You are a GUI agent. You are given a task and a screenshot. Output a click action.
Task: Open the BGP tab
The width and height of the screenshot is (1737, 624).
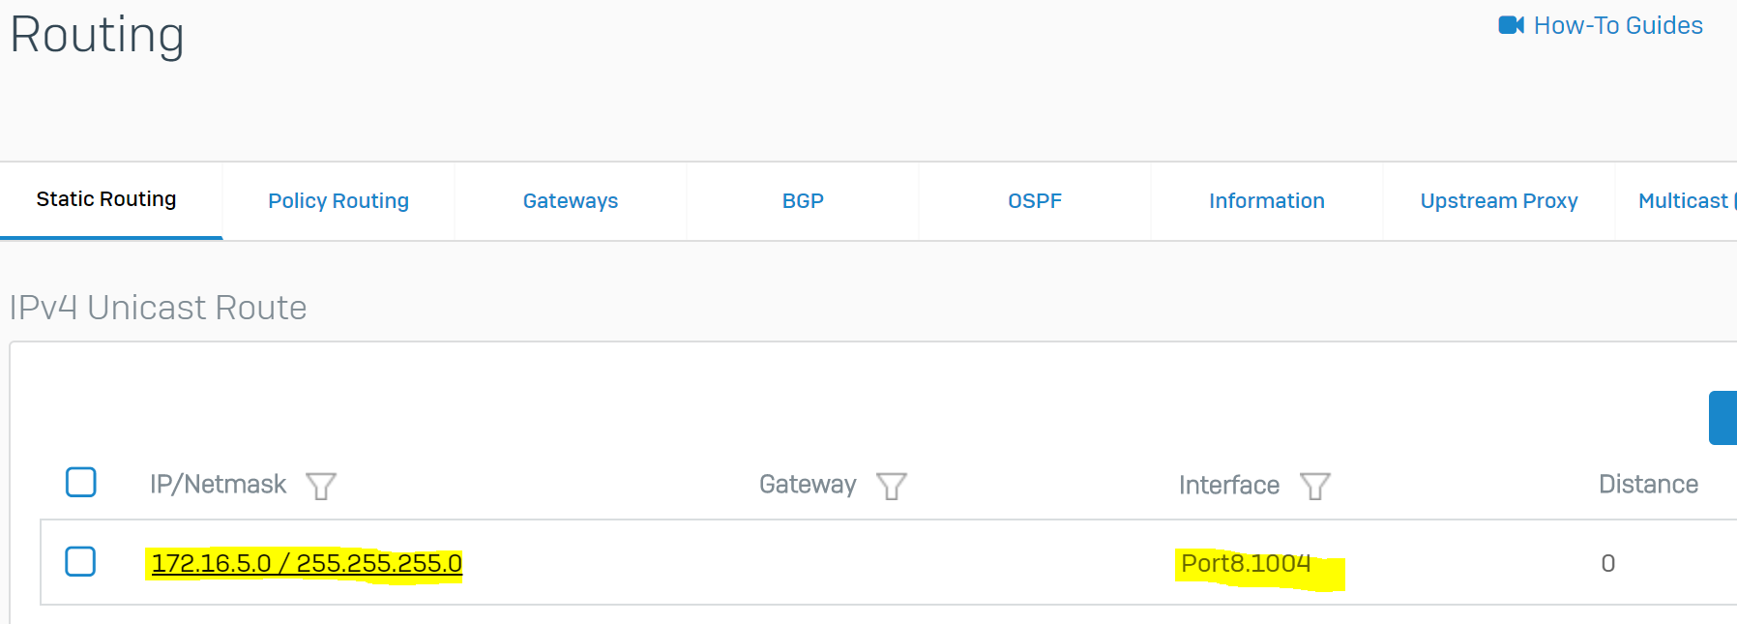click(803, 201)
